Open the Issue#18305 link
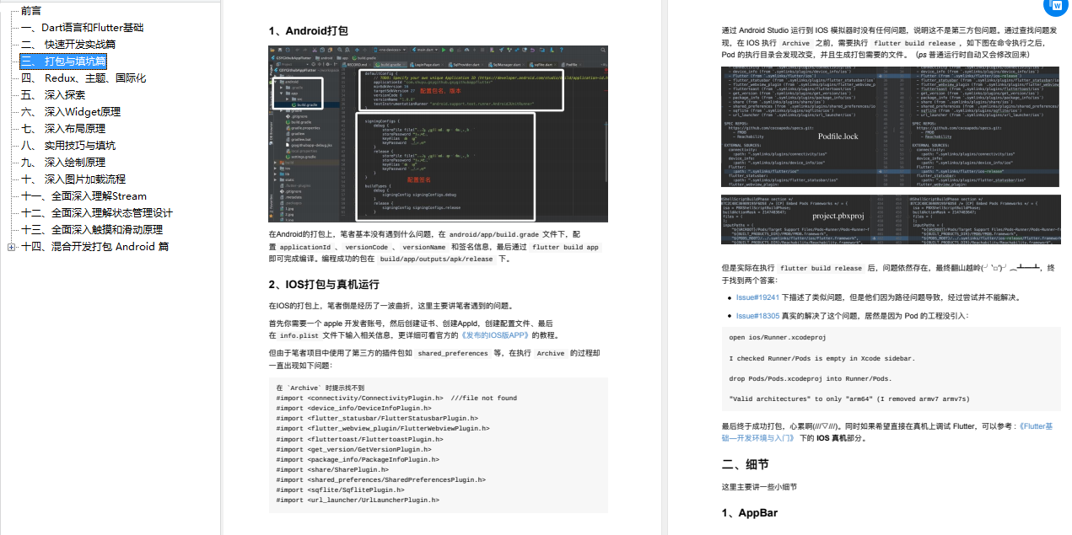Viewport: 1072px width, 535px height. [757, 316]
